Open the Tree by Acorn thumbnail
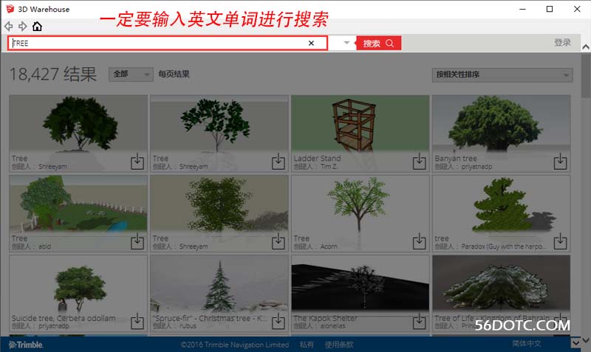Screen dimensions: 591x352 (x=360, y=204)
